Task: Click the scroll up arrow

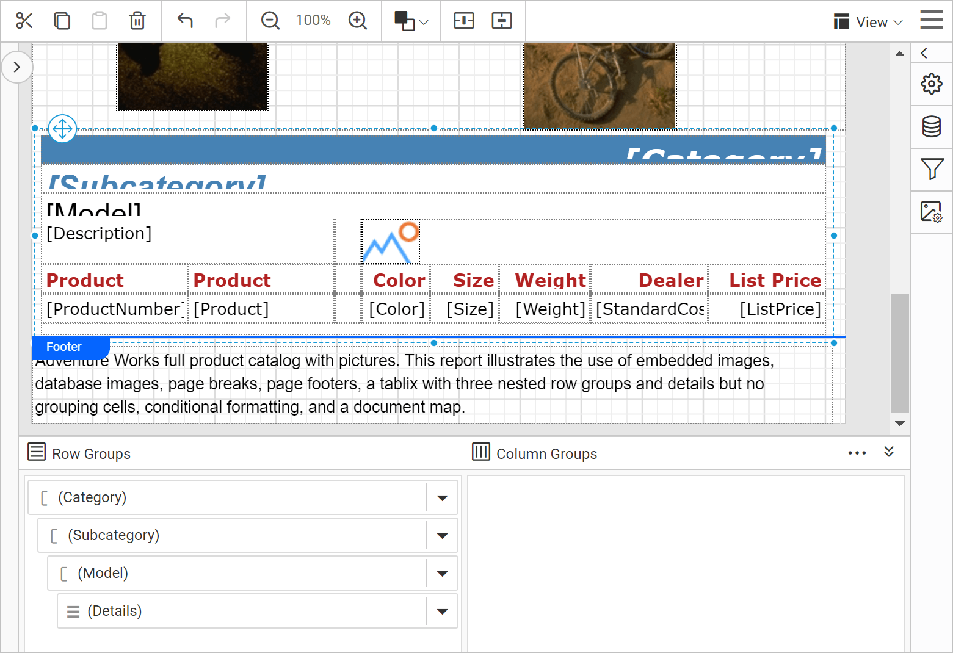Action: pos(900,54)
